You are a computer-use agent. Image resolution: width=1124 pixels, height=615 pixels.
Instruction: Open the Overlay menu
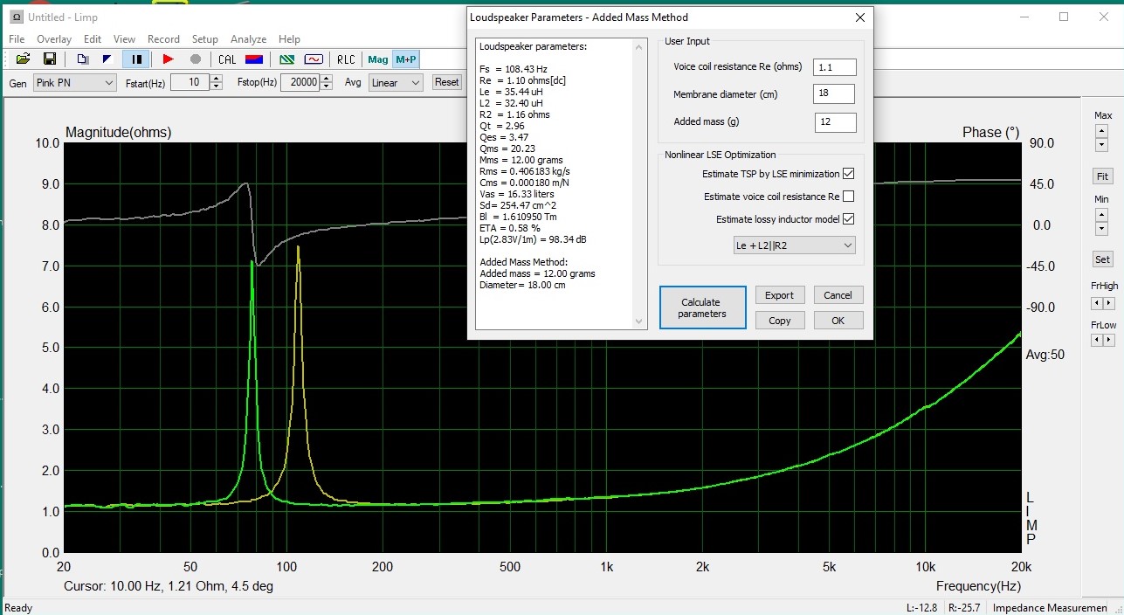[54, 39]
